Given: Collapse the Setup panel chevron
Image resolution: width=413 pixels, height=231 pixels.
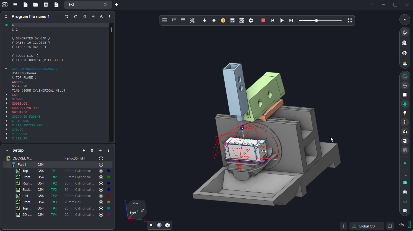Looking at the screenshot, I should tap(7, 150).
